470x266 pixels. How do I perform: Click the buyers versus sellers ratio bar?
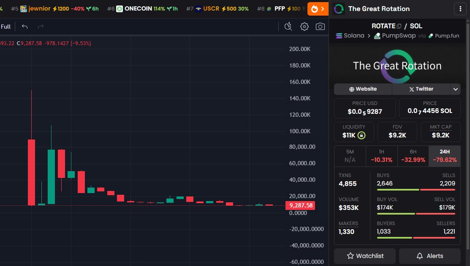(x=416, y=238)
